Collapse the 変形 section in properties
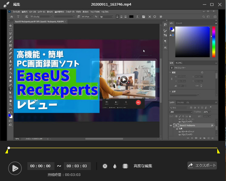Image resolution: width=226 pixels, height=181 pixels. click(170, 72)
